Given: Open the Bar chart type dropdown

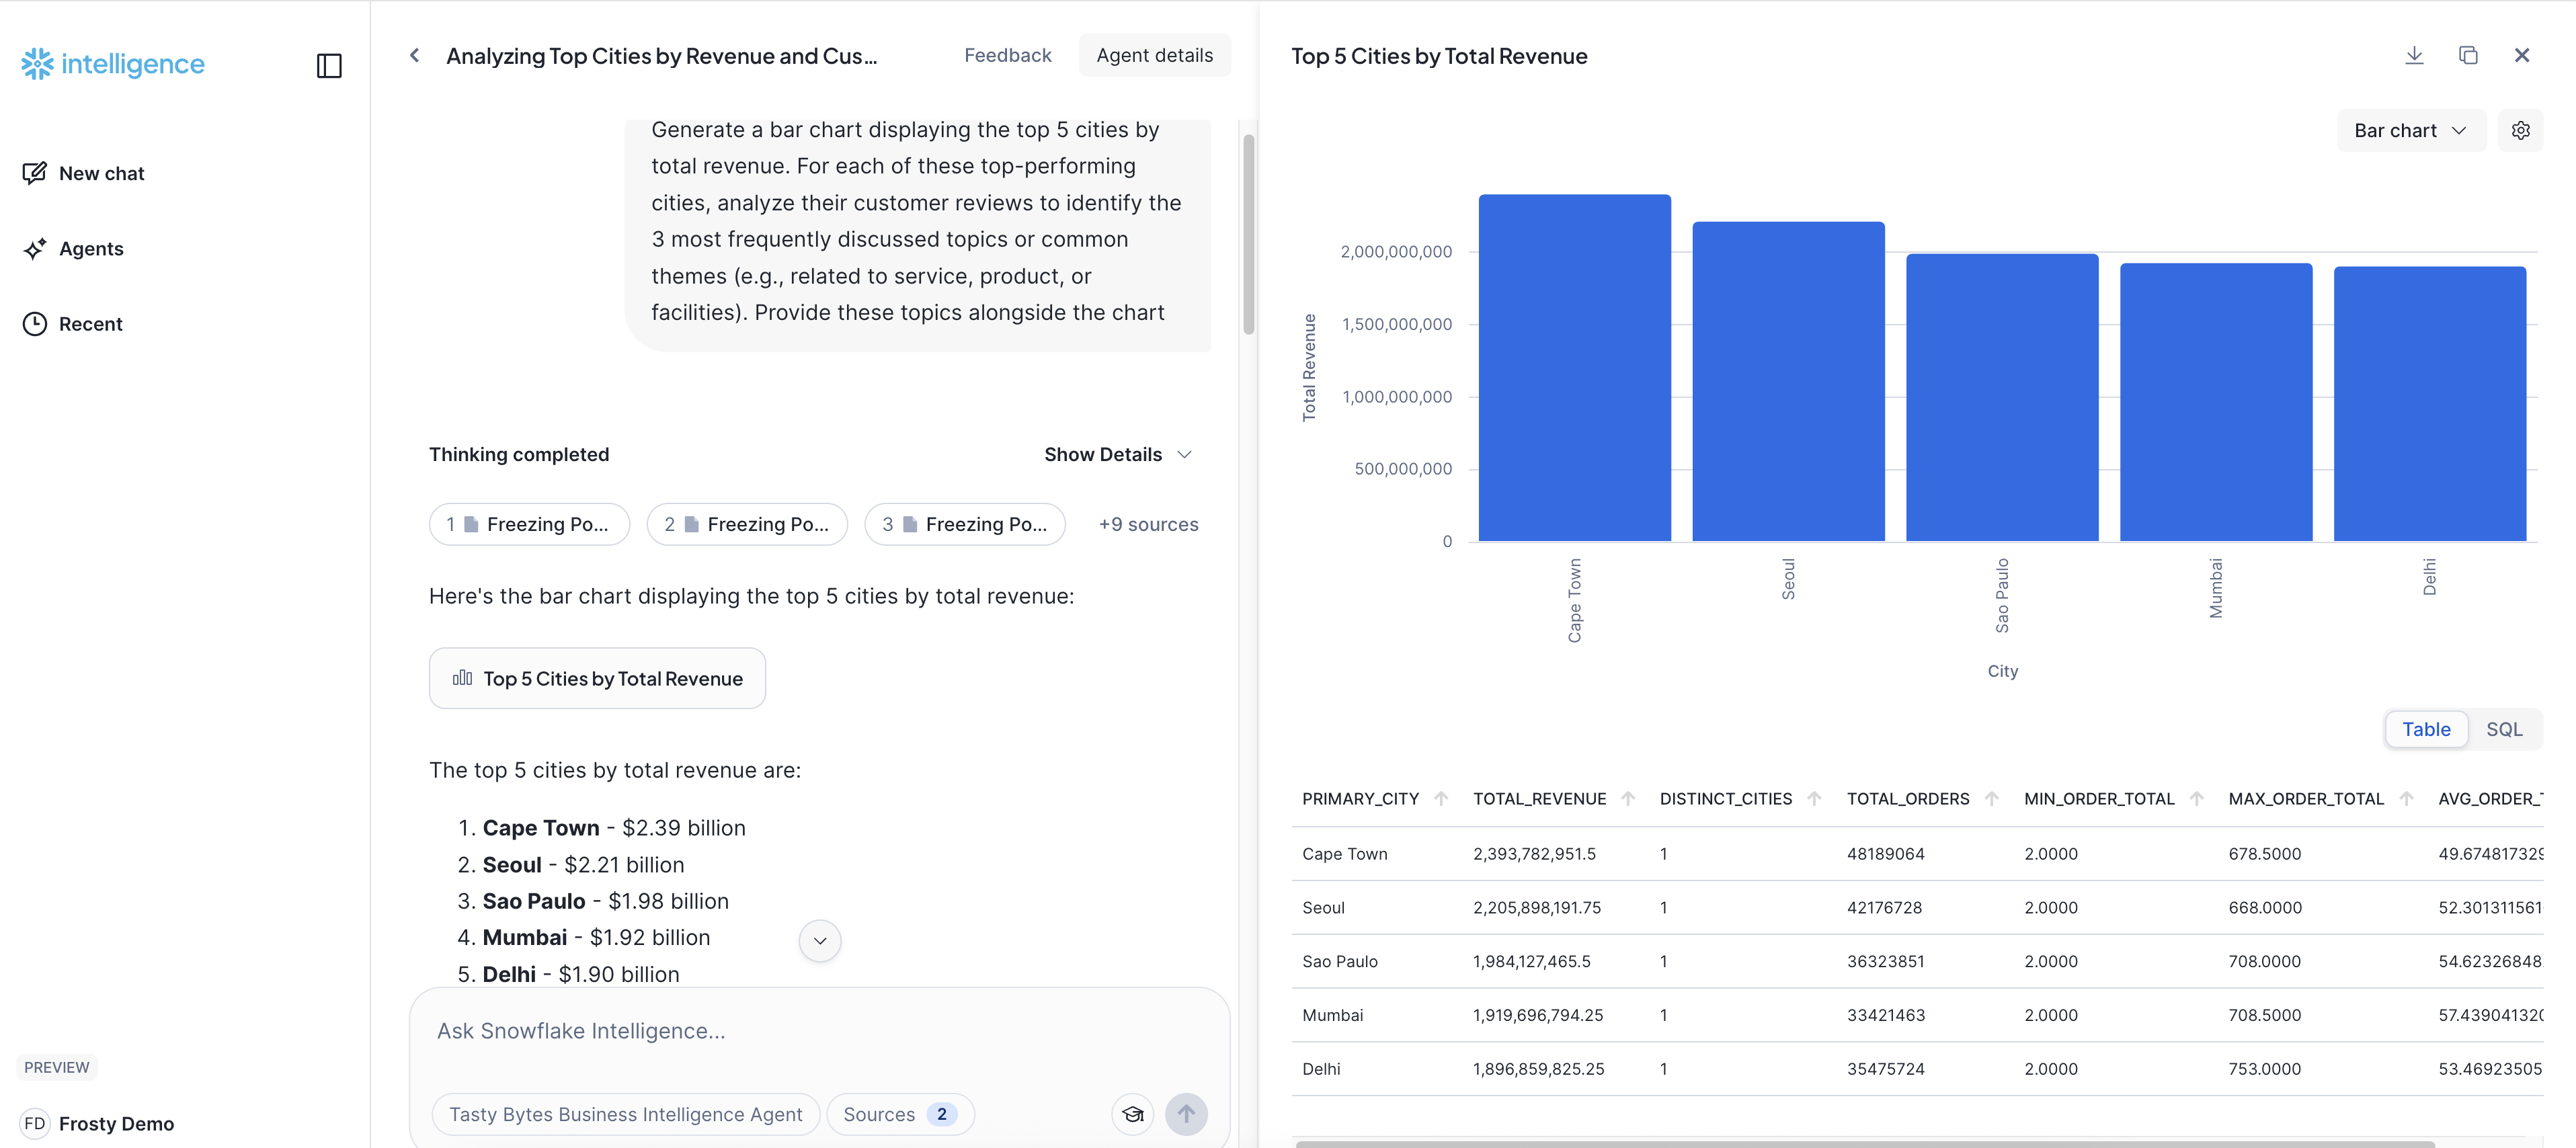Looking at the screenshot, I should (2410, 131).
